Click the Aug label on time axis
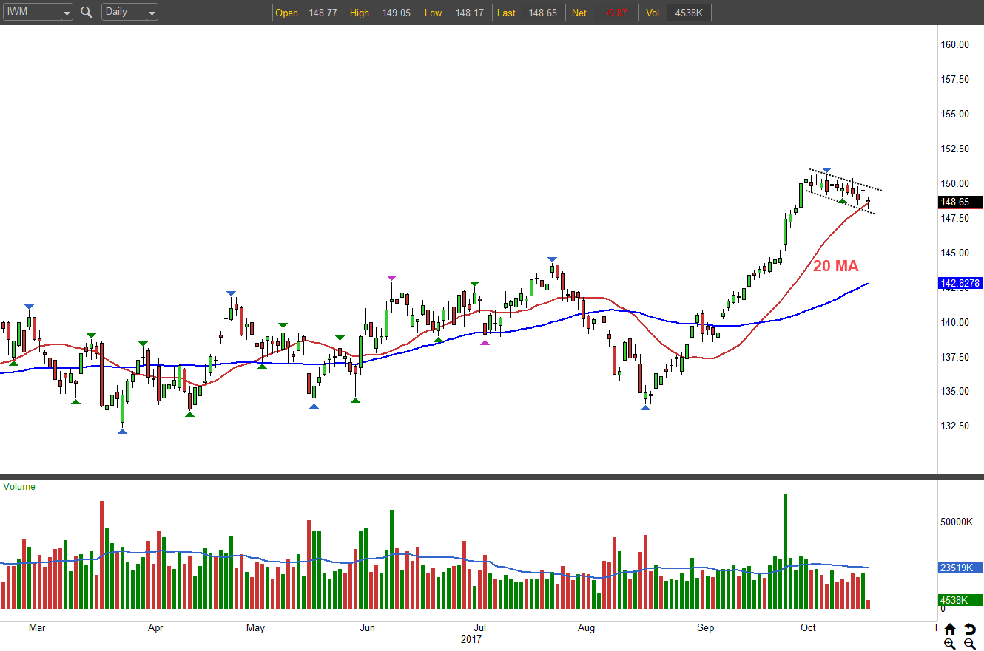Viewport: 984px width, 651px height. pos(586,628)
